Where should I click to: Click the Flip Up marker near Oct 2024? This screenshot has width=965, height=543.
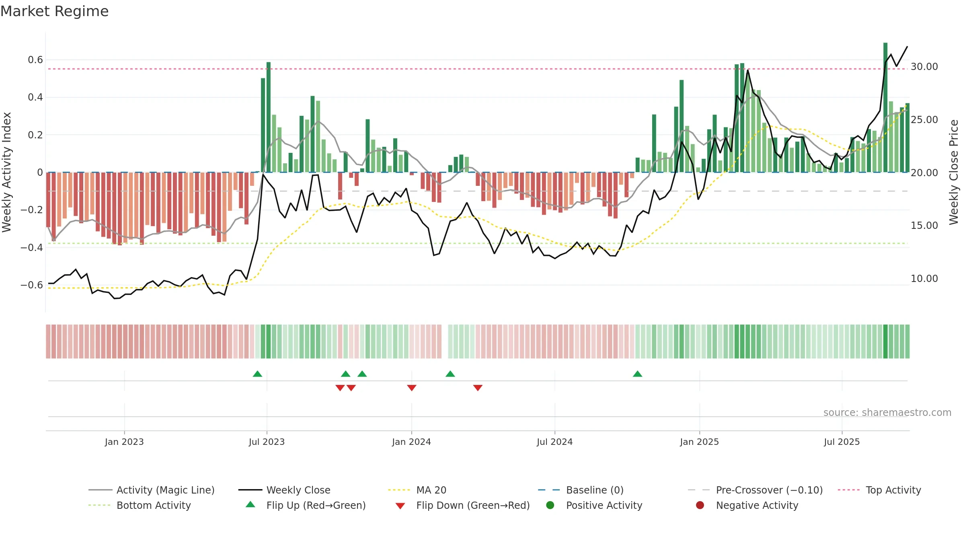pos(637,374)
